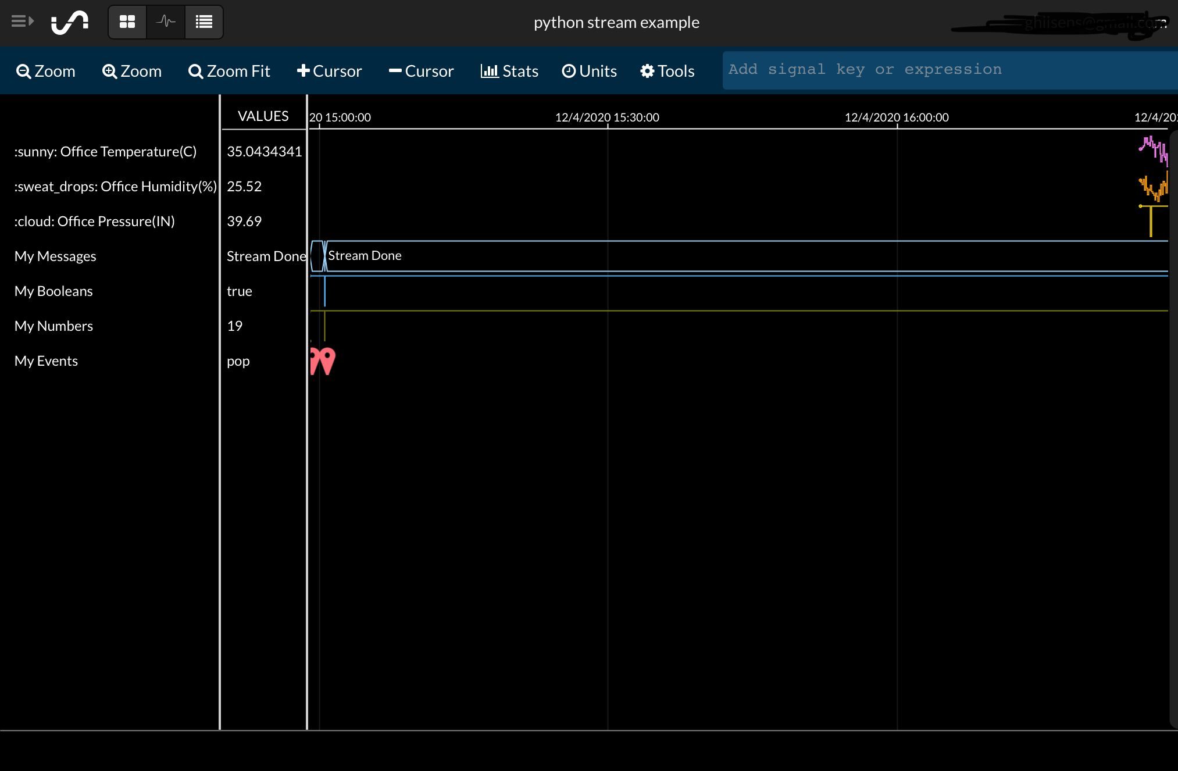This screenshot has width=1178, height=771.
Task: Click Zoom Fit button
Action: coord(229,71)
